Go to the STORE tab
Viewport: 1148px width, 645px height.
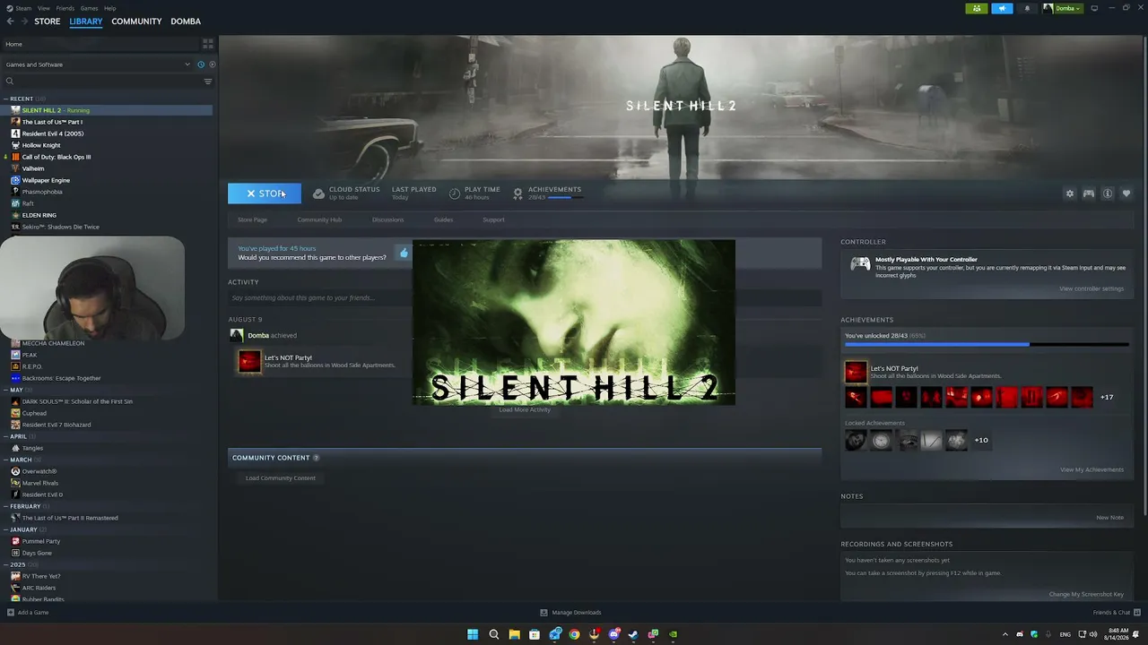click(x=48, y=21)
